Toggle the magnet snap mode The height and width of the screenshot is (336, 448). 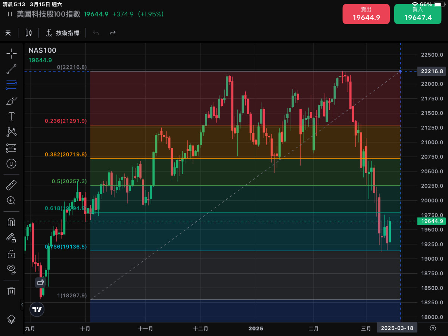click(11, 222)
